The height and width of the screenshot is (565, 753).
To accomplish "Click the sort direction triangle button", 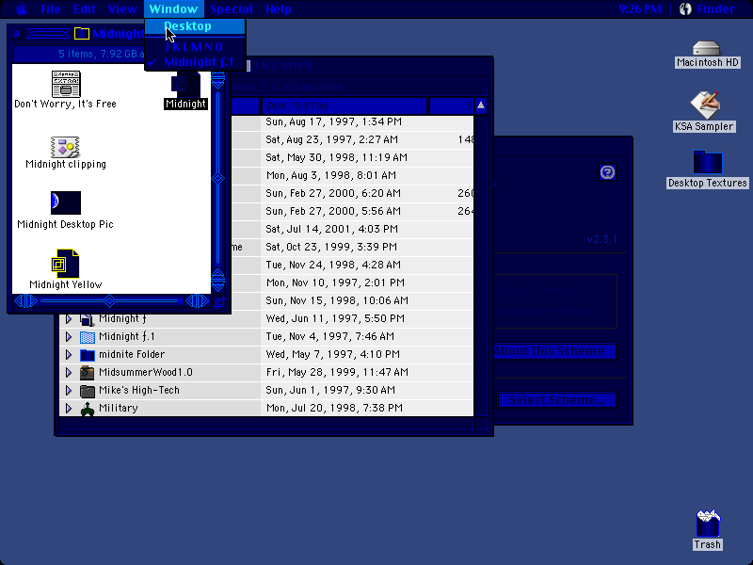I will click(x=481, y=105).
